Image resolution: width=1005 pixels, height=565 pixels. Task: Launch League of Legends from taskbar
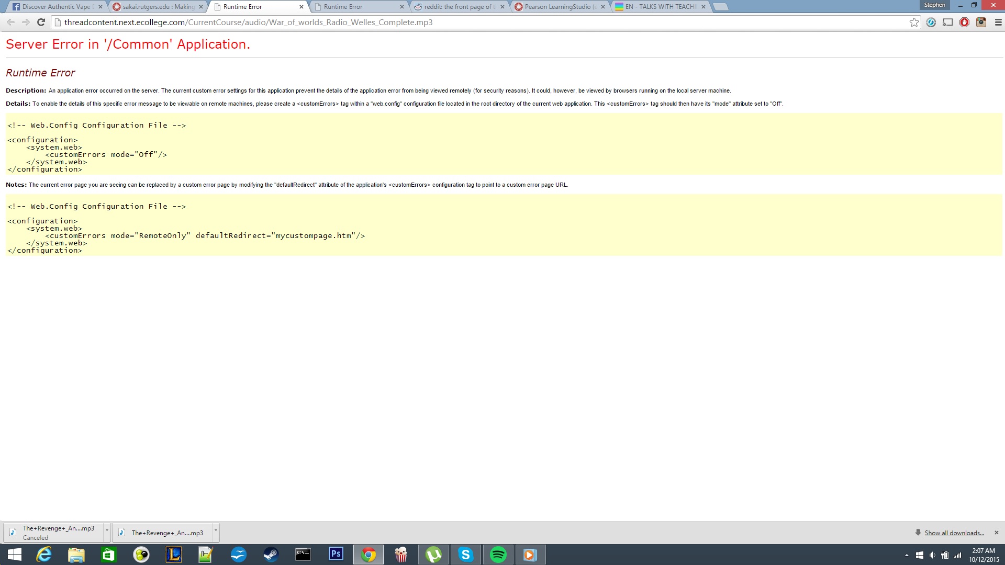click(x=174, y=555)
